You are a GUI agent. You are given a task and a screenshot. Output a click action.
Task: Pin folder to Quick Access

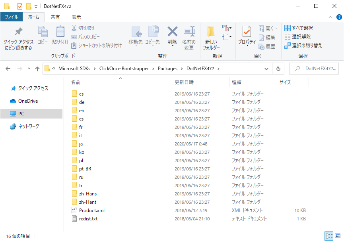18,38
